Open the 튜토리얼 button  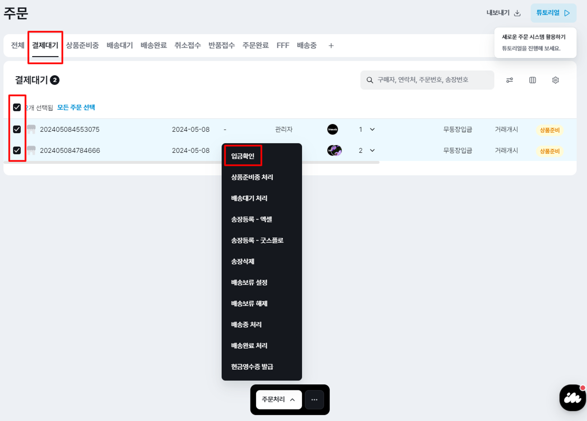coord(553,13)
